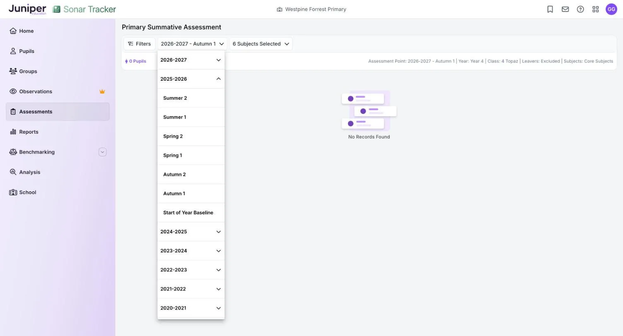Pick Autumn 2 in the dropdown
This screenshot has height=336, width=623.
click(191, 174)
